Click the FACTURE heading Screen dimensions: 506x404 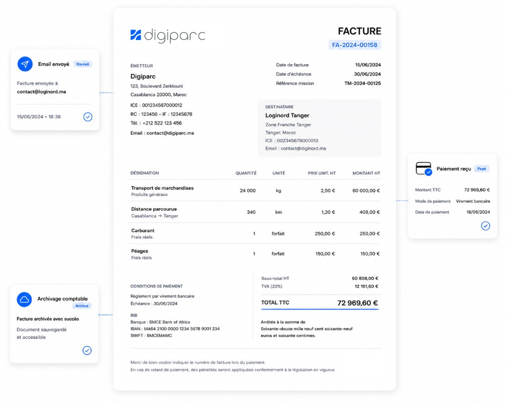[360, 31]
